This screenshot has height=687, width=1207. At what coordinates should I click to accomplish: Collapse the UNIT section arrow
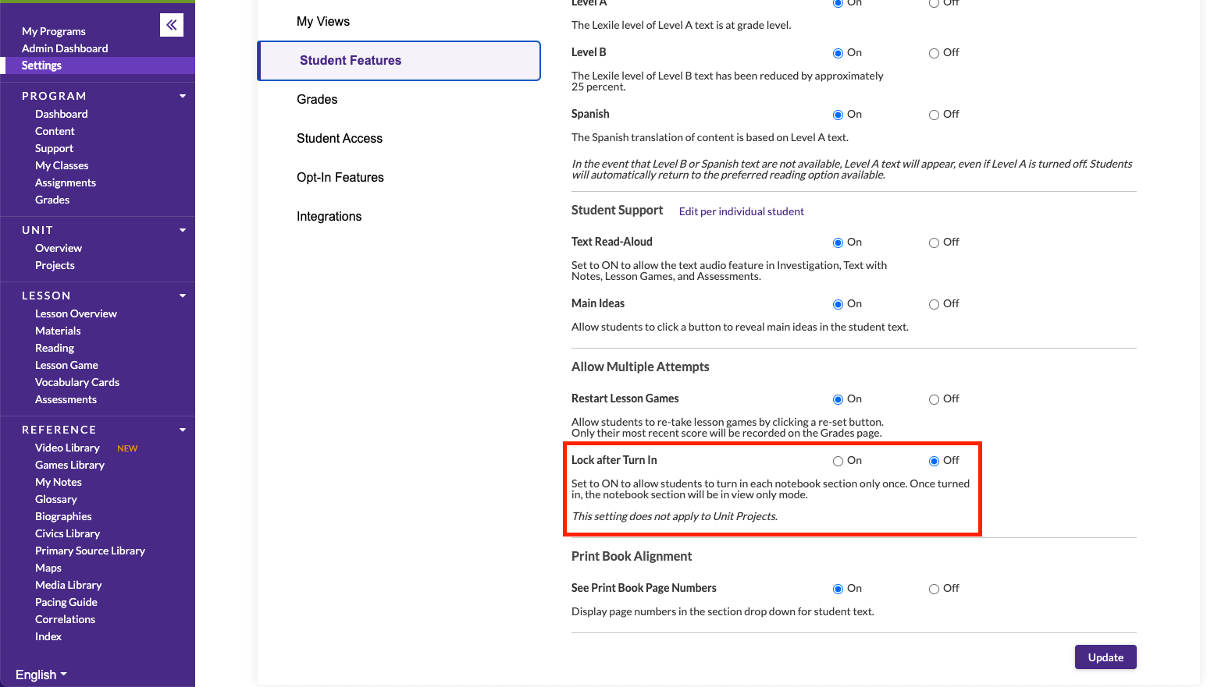pyautogui.click(x=183, y=230)
